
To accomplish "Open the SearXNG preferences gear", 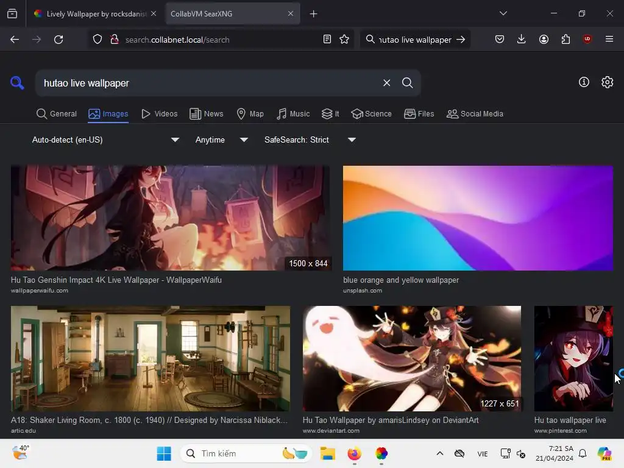I will coord(608,82).
